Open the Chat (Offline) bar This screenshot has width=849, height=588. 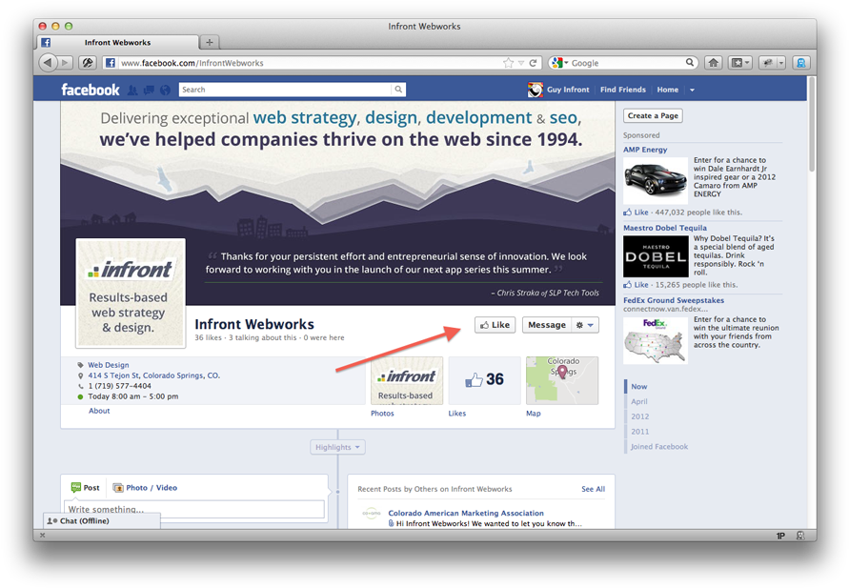coord(100,522)
